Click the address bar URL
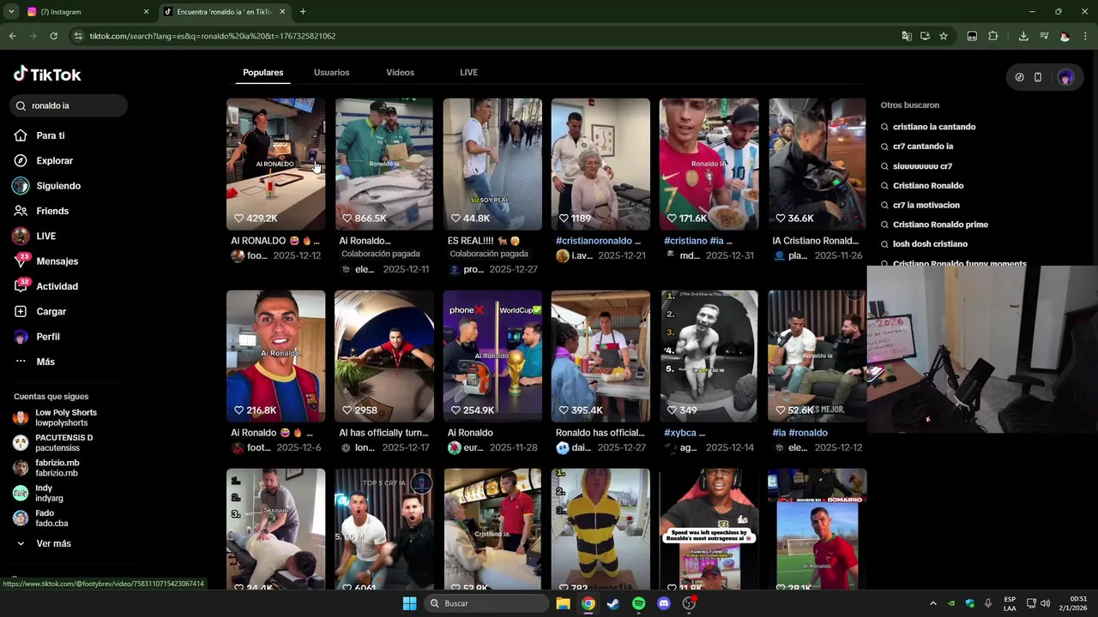This screenshot has width=1098, height=617. (x=212, y=36)
